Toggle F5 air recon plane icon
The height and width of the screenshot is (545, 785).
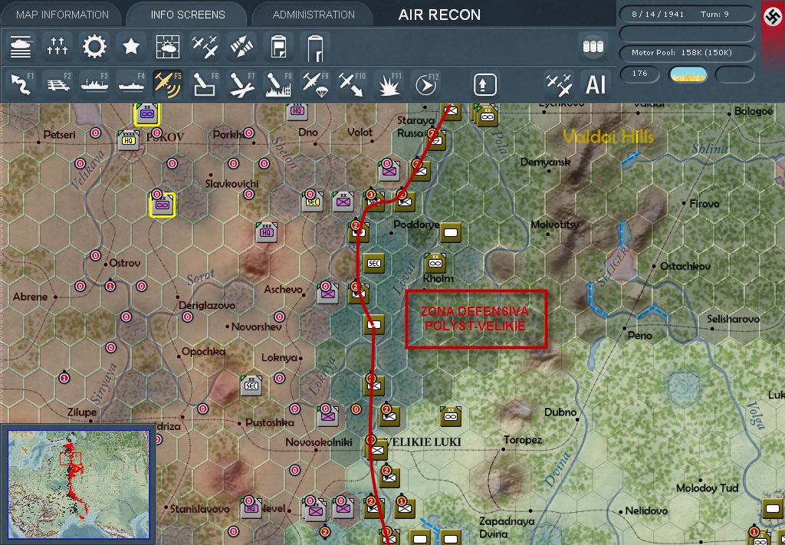[168, 84]
